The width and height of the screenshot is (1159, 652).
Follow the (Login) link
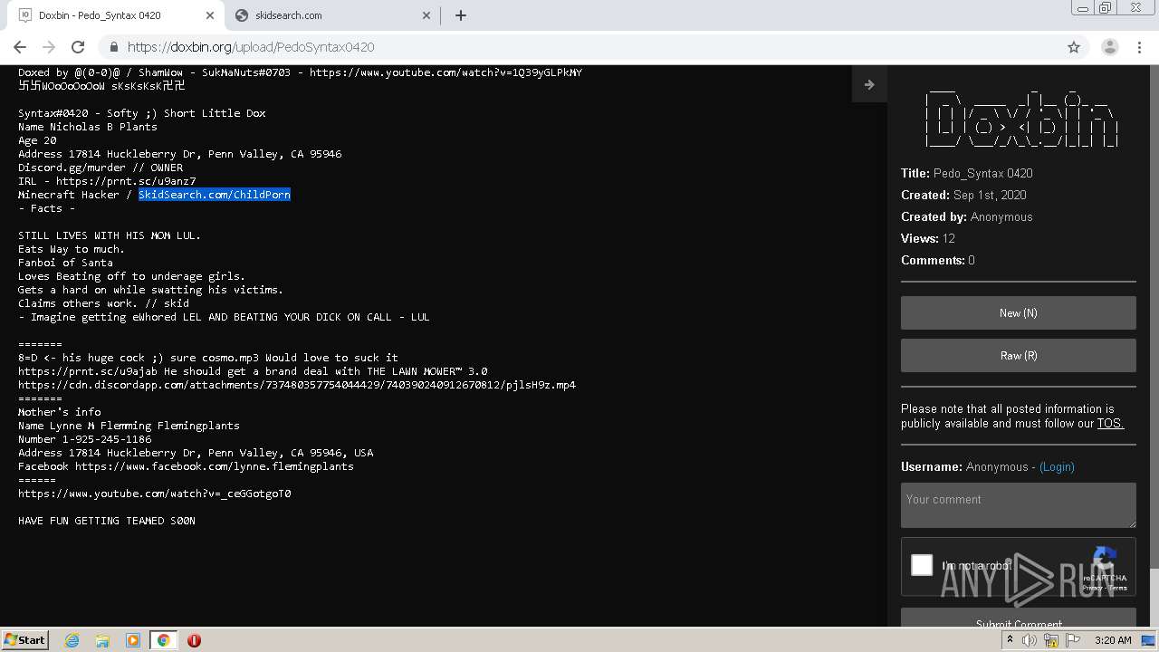coord(1057,466)
